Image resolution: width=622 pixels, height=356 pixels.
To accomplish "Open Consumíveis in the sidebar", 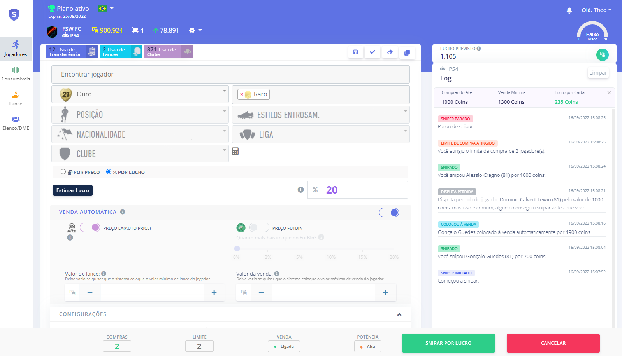I will pos(16,73).
